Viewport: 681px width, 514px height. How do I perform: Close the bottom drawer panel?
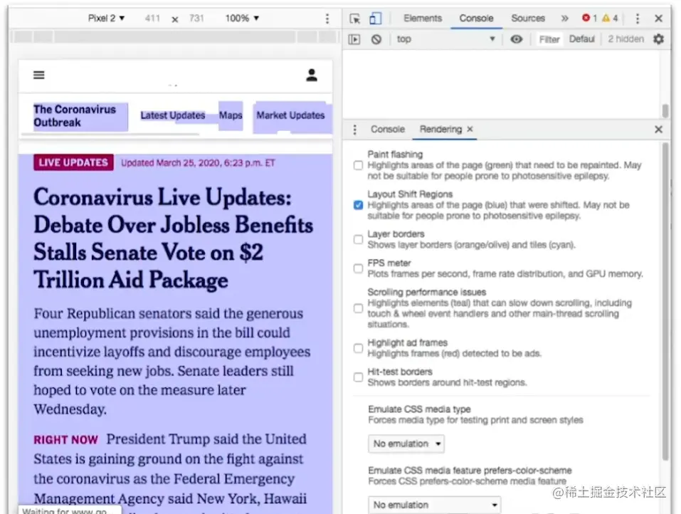click(658, 130)
